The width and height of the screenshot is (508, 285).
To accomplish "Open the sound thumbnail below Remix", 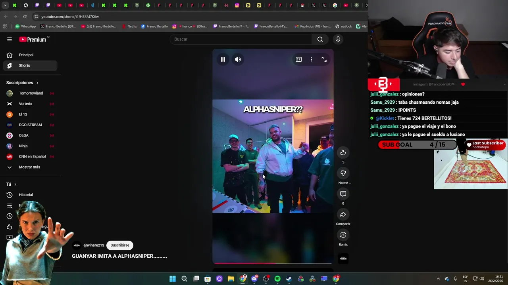I will (343, 258).
